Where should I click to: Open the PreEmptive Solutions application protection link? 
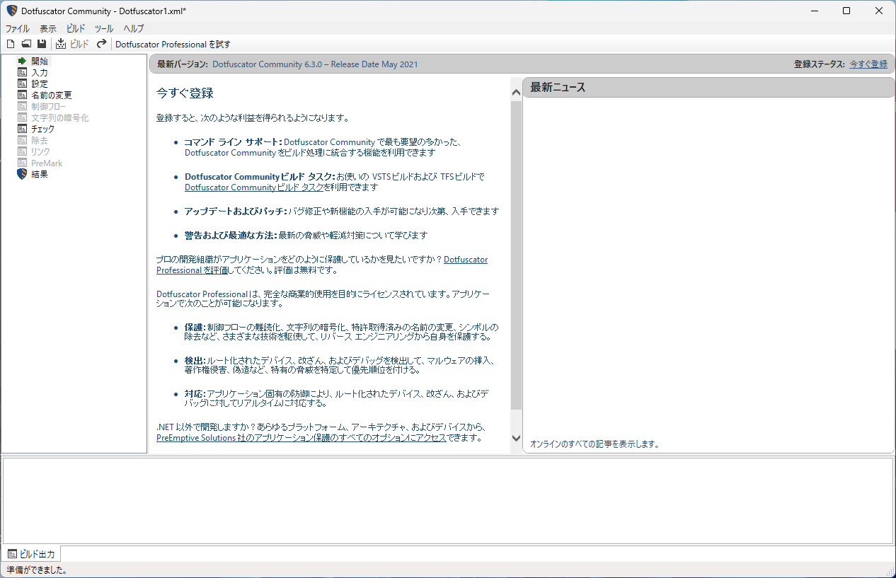[301, 438]
